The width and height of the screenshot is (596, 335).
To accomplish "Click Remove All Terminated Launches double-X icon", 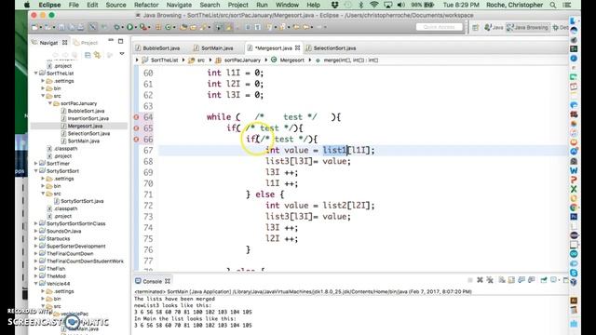I will [x=490, y=280].
